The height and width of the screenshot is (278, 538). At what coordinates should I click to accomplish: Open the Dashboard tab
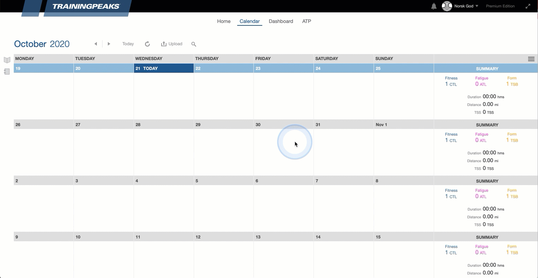click(x=281, y=21)
